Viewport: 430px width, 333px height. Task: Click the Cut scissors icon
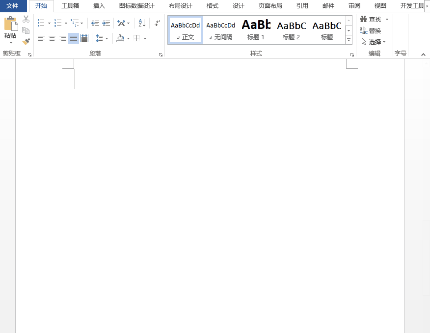click(26, 19)
